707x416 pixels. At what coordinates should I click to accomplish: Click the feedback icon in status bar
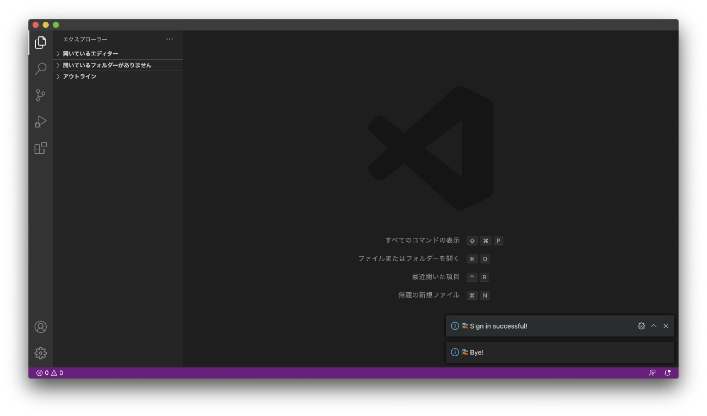652,373
